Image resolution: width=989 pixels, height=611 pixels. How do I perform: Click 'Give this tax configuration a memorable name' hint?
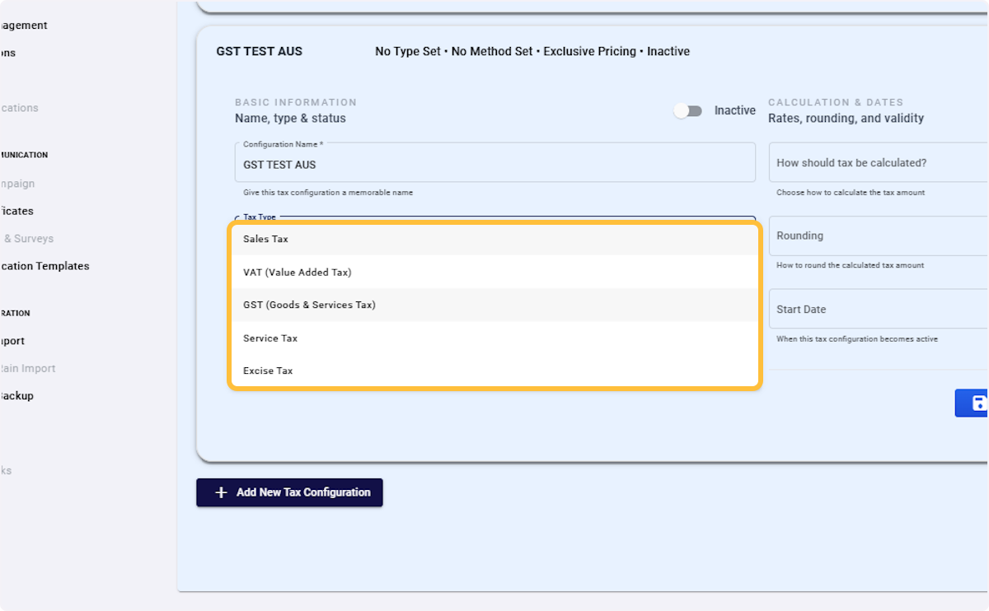tap(328, 193)
